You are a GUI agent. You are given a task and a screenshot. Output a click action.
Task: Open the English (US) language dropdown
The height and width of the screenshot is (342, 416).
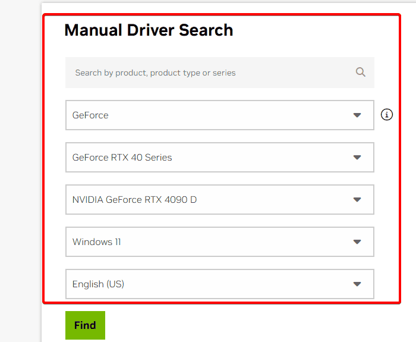pyautogui.click(x=220, y=284)
